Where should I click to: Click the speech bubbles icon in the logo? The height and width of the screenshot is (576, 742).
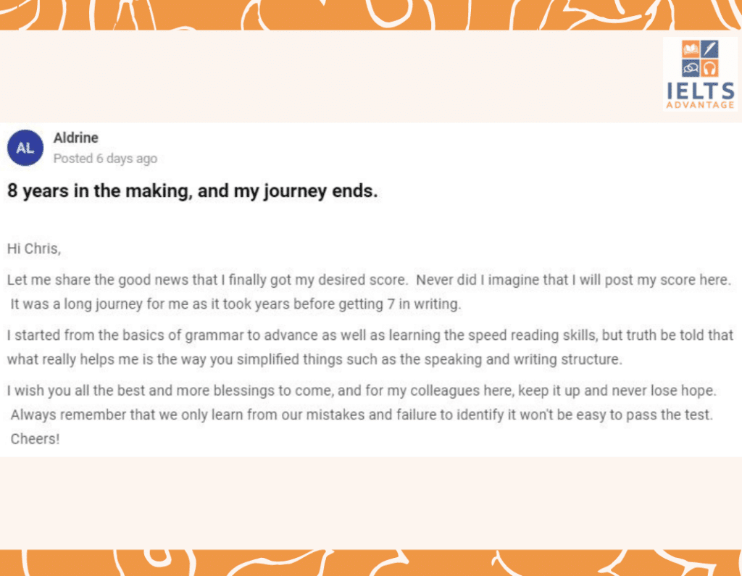pyautogui.click(x=691, y=68)
